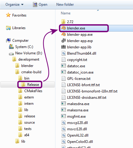The image size is (133, 148).
Task: Open the development folder in tree
Action: tap(26, 59)
